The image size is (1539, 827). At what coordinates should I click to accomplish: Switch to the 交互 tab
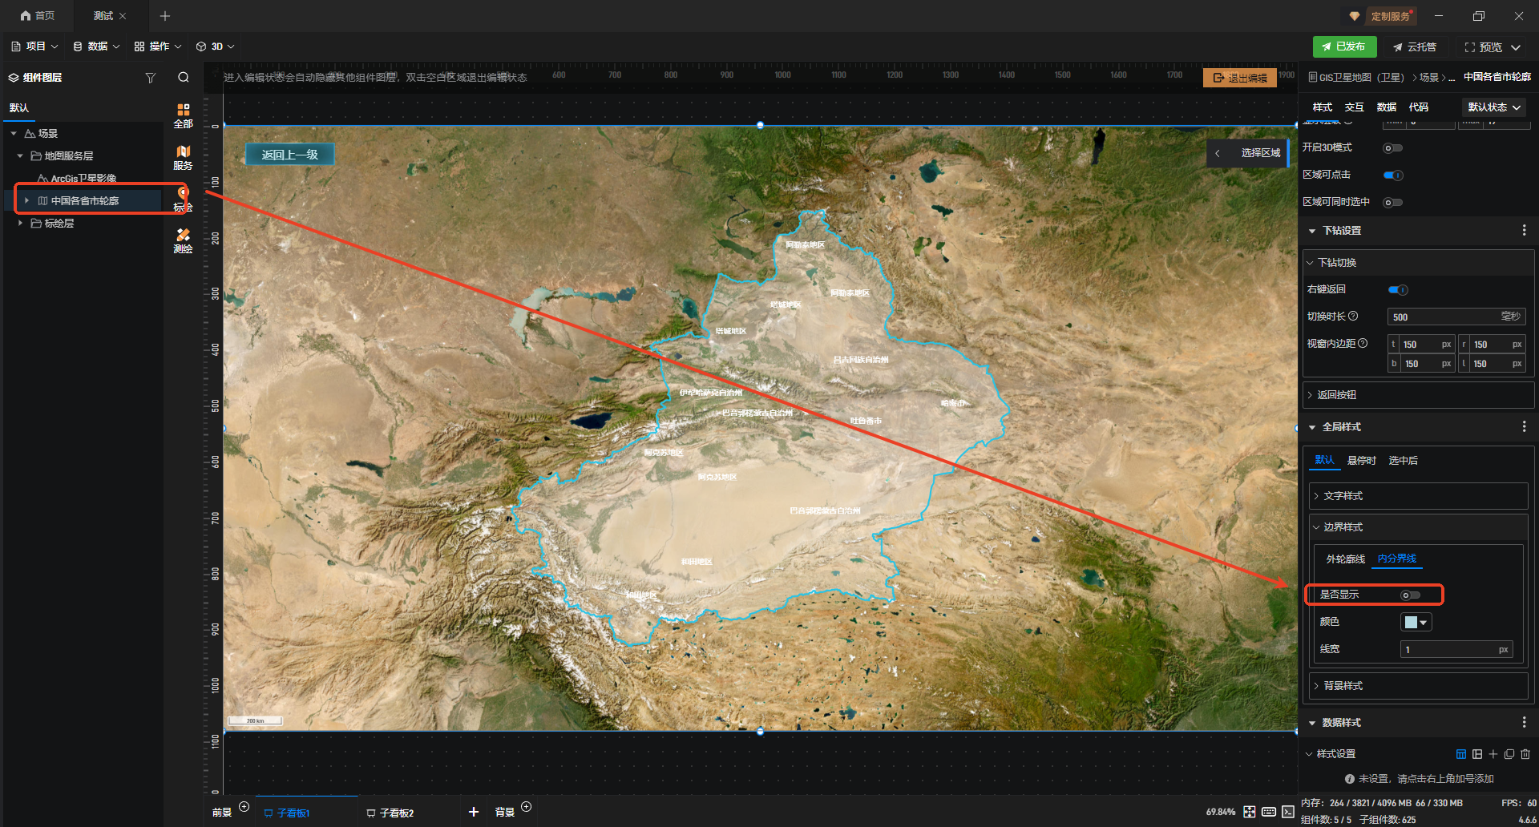1354,107
